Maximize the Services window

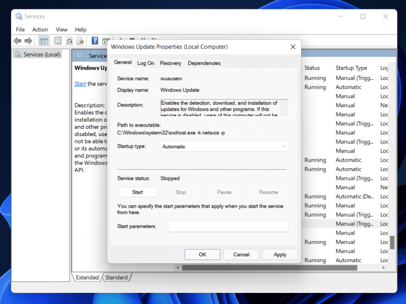363,16
